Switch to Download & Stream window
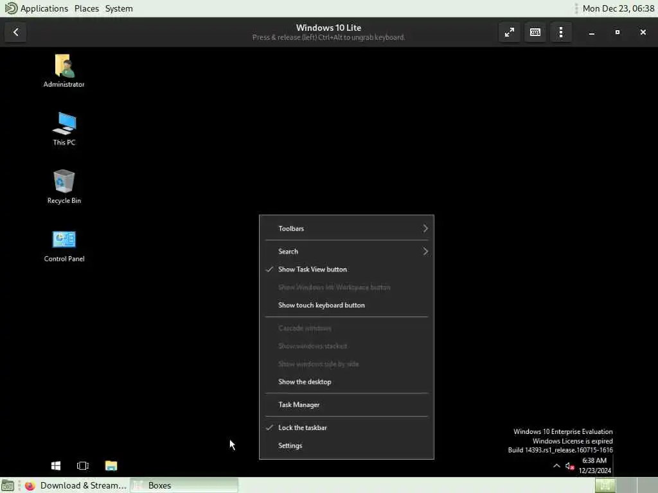The height and width of the screenshot is (493, 658). click(76, 485)
